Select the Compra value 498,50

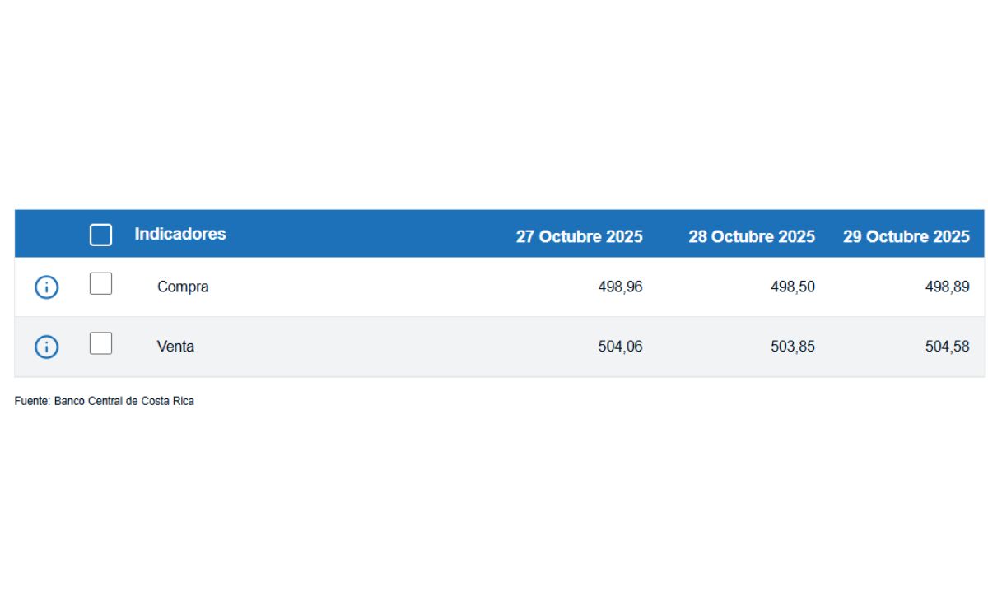click(x=792, y=287)
